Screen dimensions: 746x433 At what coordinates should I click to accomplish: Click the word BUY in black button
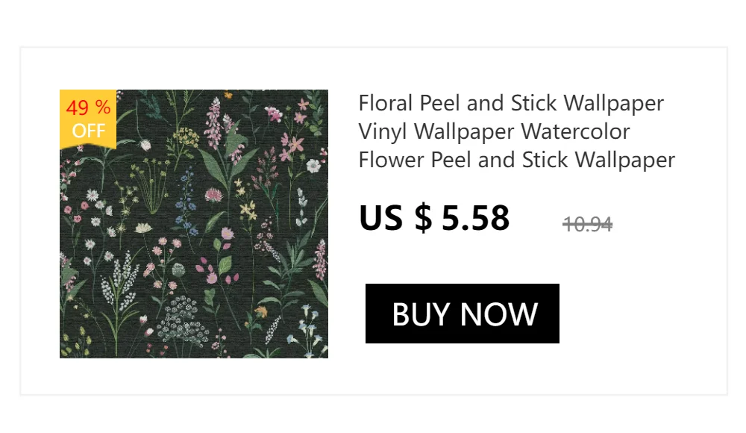tap(421, 314)
